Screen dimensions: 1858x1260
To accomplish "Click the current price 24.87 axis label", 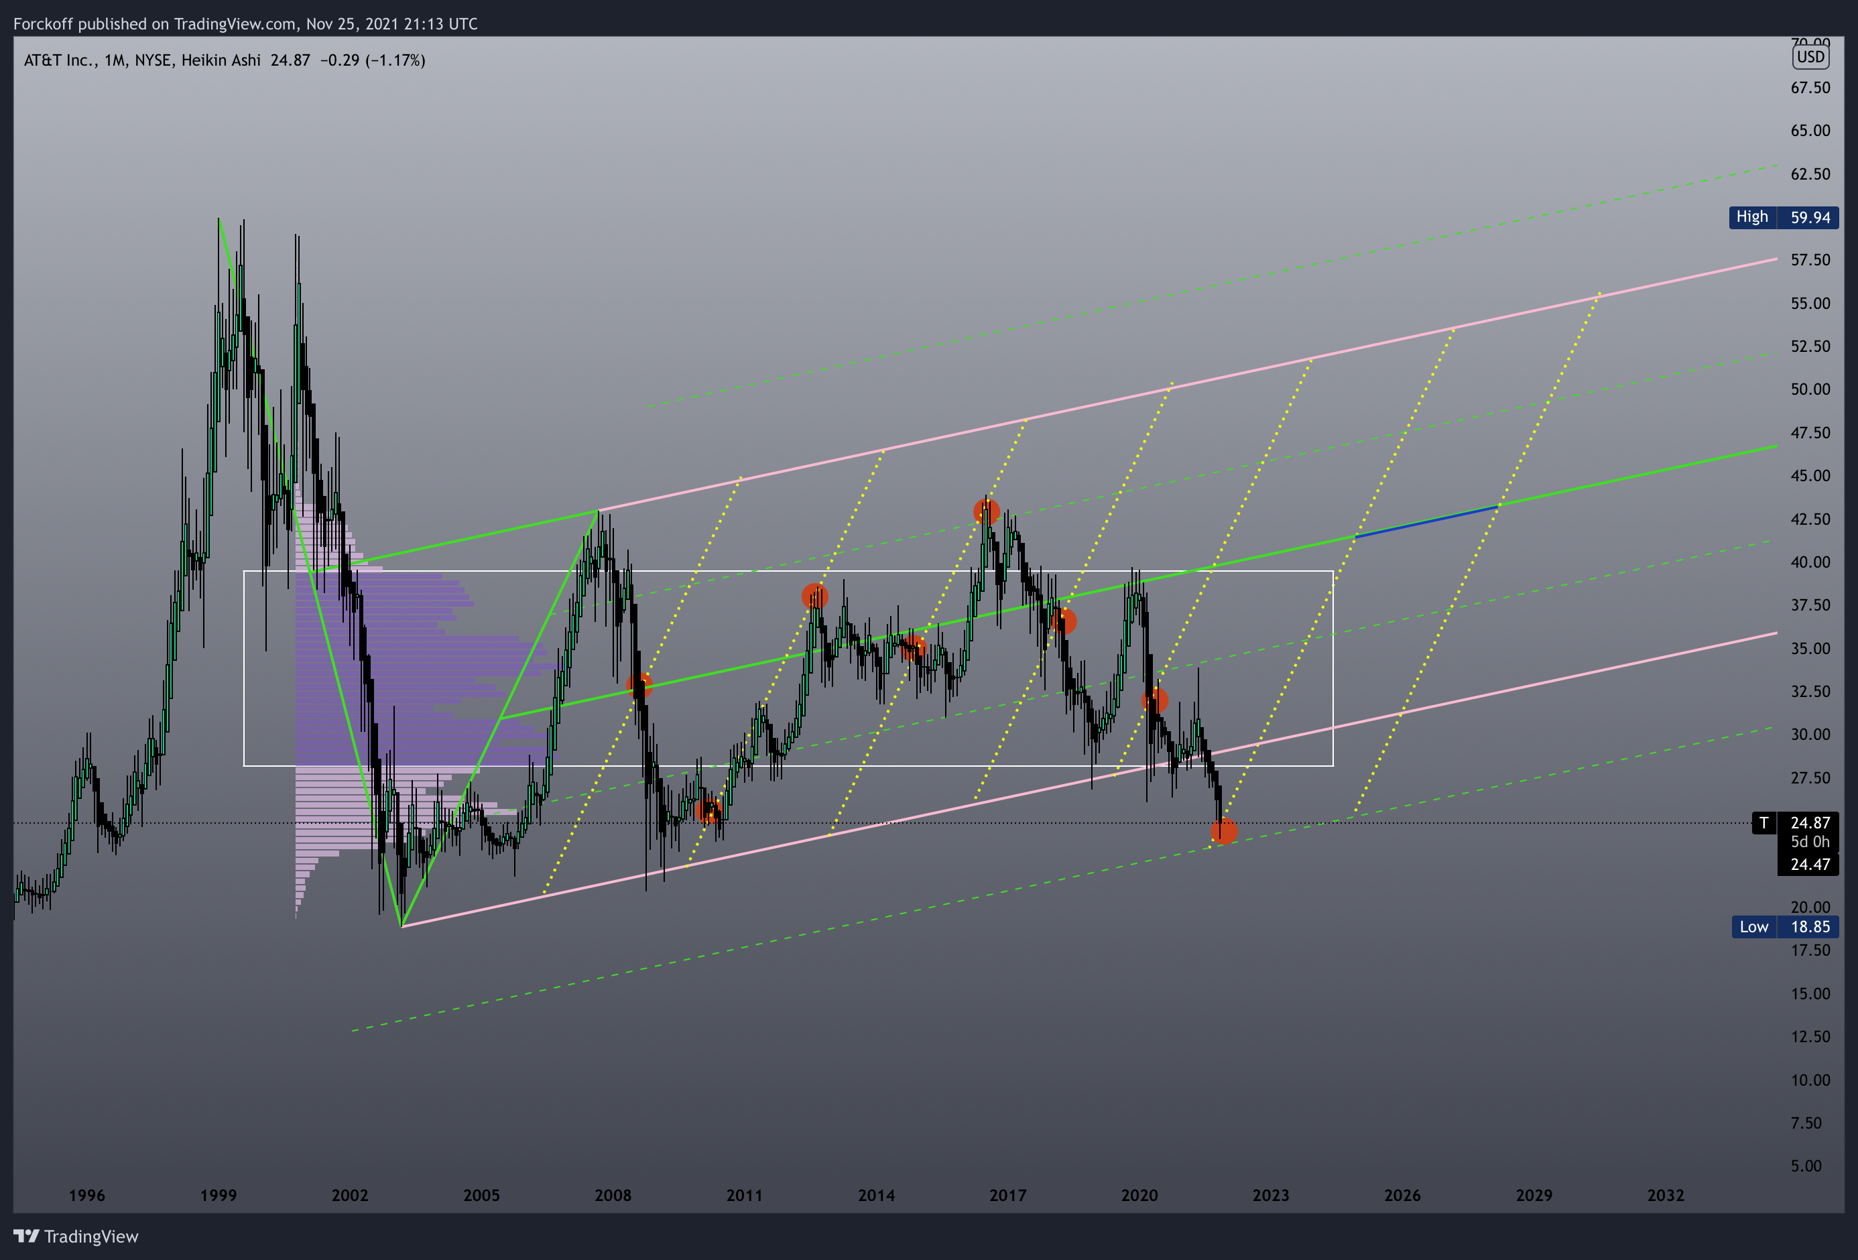I will (x=1810, y=822).
